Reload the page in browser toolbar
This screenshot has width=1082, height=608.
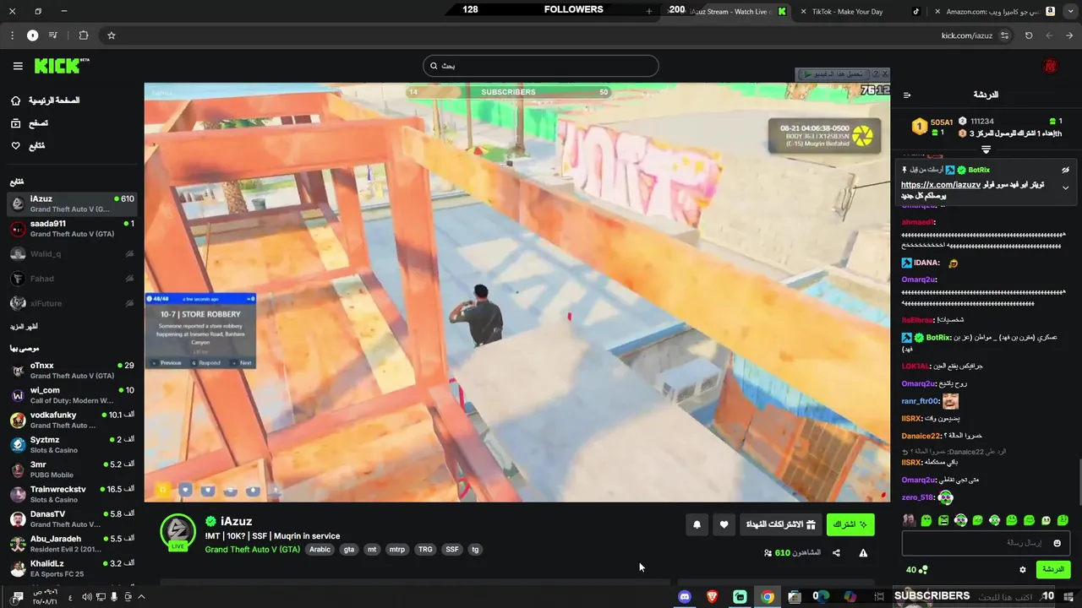[x=1029, y=35]
